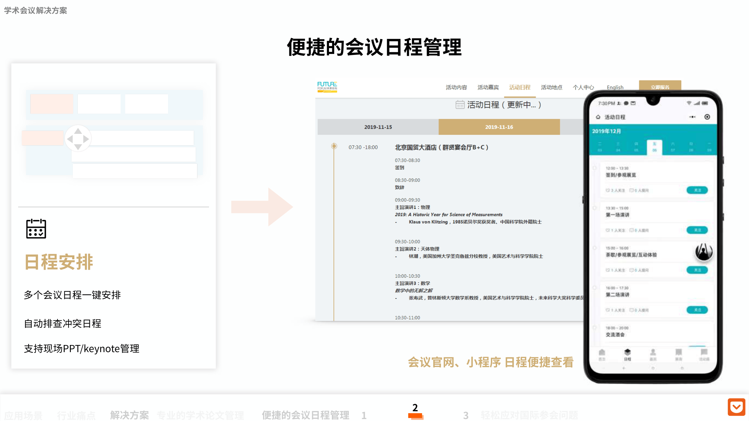Click the FUTURE forum logo
Screen dimensions: 749x421
pos(327,87)
